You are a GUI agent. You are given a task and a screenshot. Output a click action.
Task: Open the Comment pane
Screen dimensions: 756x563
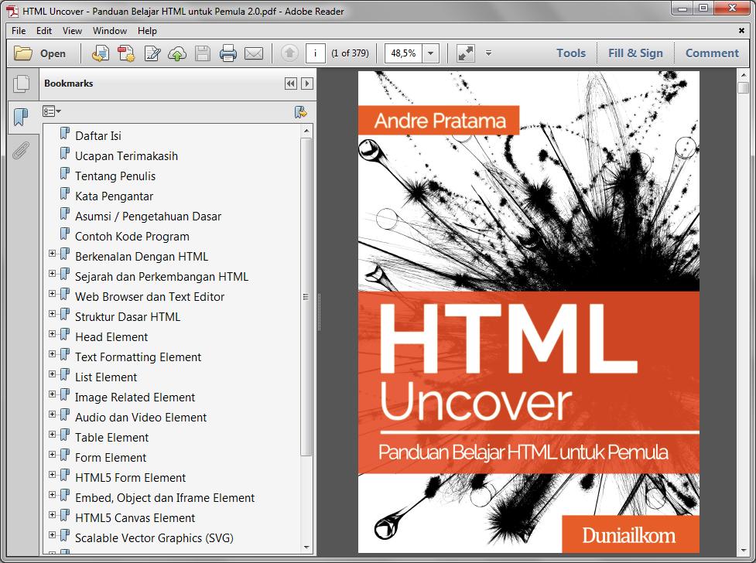click(712, 53)
